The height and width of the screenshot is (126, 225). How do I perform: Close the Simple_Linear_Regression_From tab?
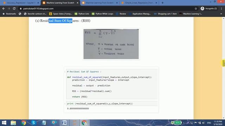point(156,3)
